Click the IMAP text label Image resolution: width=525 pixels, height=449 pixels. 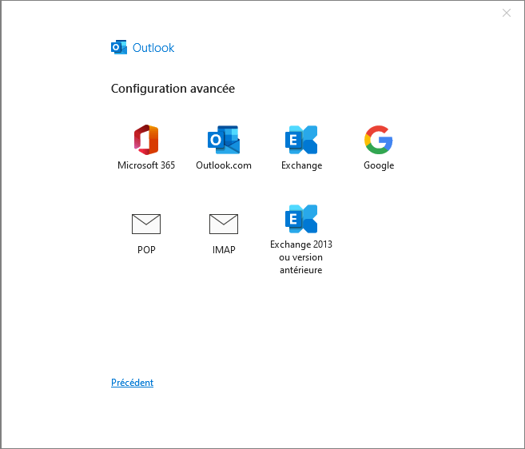click(x=224, y=250)
